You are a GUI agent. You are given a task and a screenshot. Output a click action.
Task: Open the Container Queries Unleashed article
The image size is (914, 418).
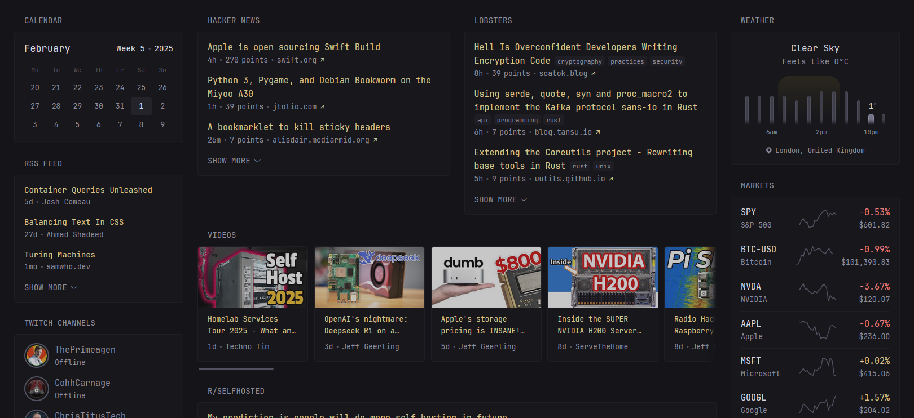point(88,190)
